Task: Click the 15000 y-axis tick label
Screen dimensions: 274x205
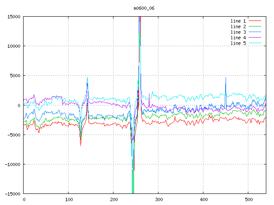Action: point(14,17)
